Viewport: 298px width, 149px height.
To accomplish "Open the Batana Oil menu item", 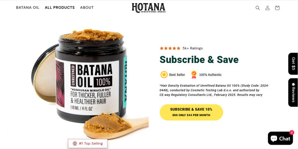I will click(28, 7).
